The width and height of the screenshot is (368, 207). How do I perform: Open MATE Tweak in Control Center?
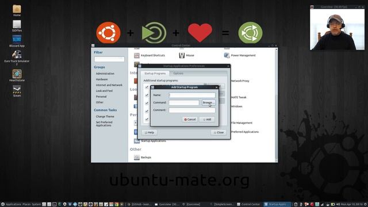coord(239,97)
